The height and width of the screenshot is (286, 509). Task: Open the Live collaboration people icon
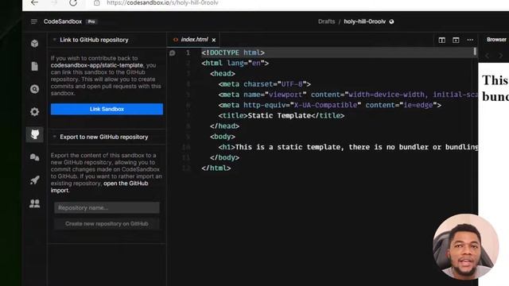coord(34,203)
